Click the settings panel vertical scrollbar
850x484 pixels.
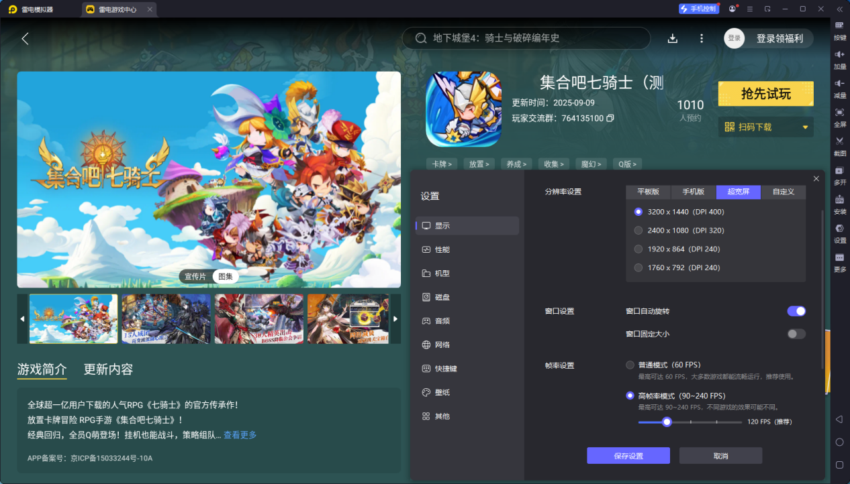[x=822, y=288]
